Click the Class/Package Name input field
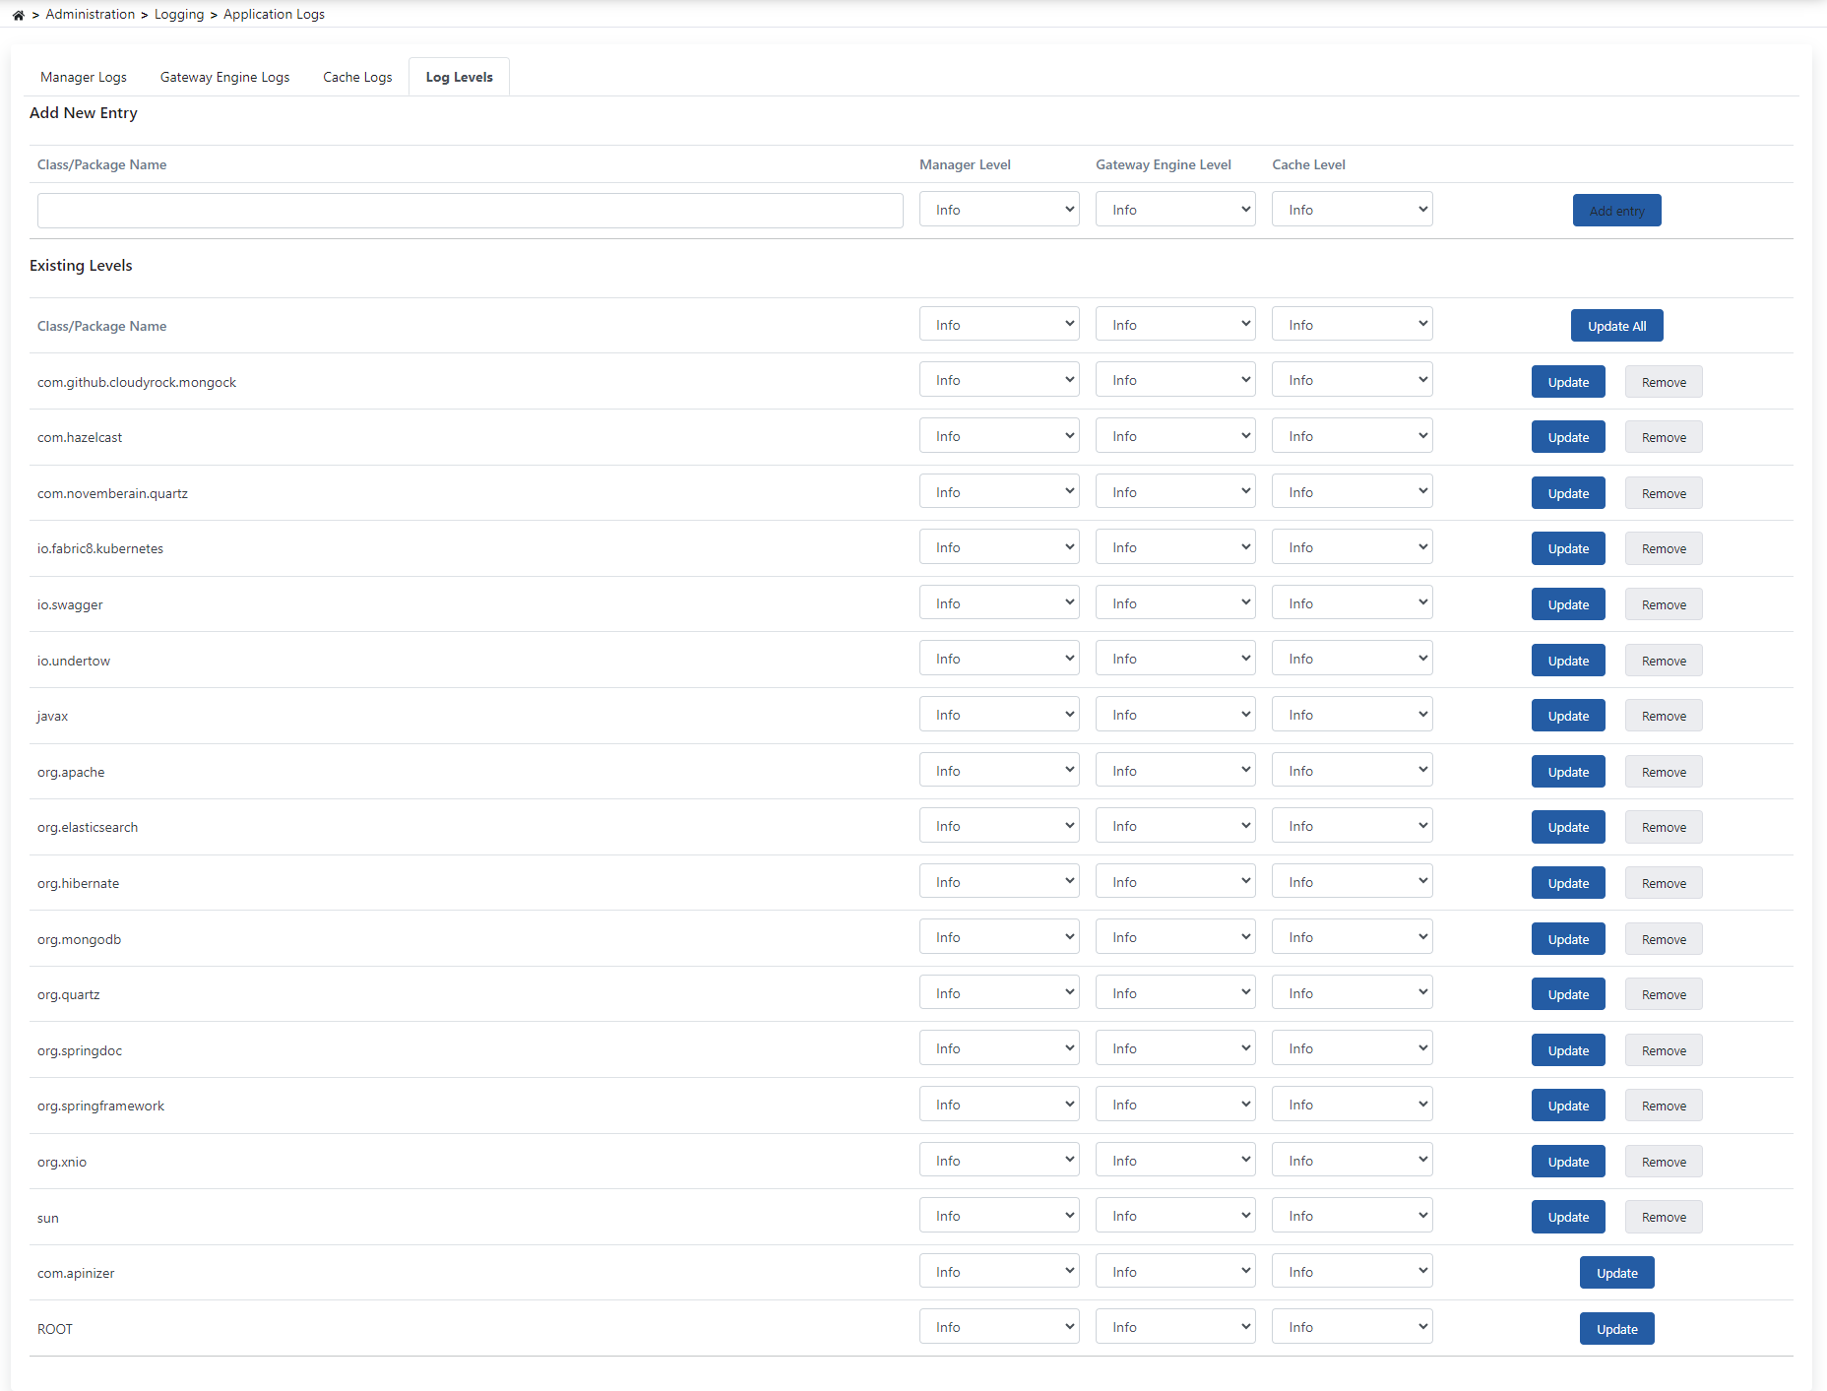The width and height of the screenshot is (1827, 1391). [470, 211]
